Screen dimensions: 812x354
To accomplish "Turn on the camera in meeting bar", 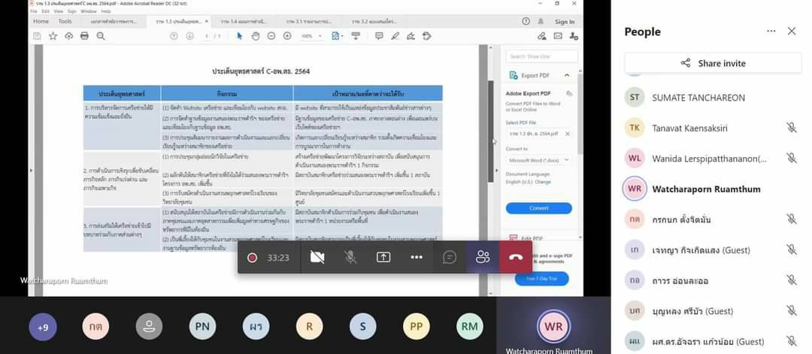I will pyautogui.click(x=317, y=257).
